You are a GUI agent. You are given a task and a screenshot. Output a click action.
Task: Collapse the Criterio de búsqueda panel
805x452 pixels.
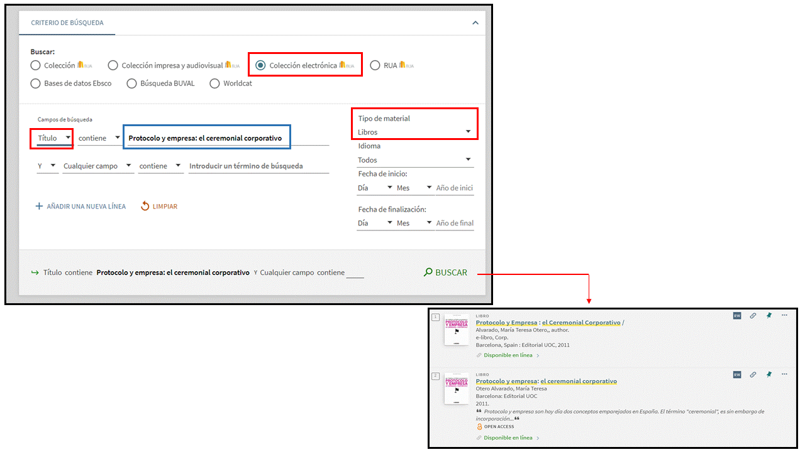pyautogui.click(x=475, y=23)
